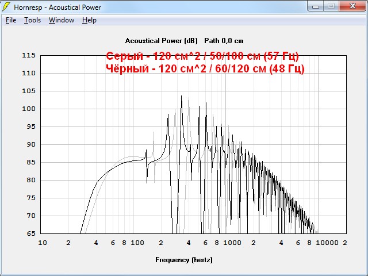The height and width of the screenshot is (276, 368).
Task: Click the Hornresp lightning bolt title icon
Action: pos(6,7)
